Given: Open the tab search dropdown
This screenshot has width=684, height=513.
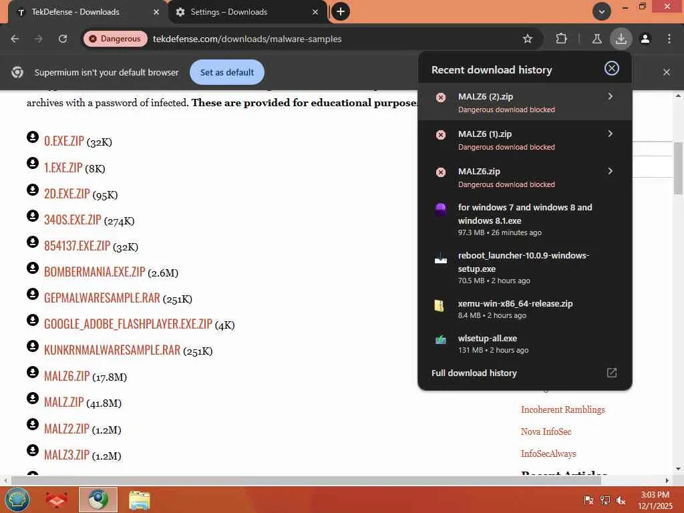Looking at the screenshot, I should 602,12.
